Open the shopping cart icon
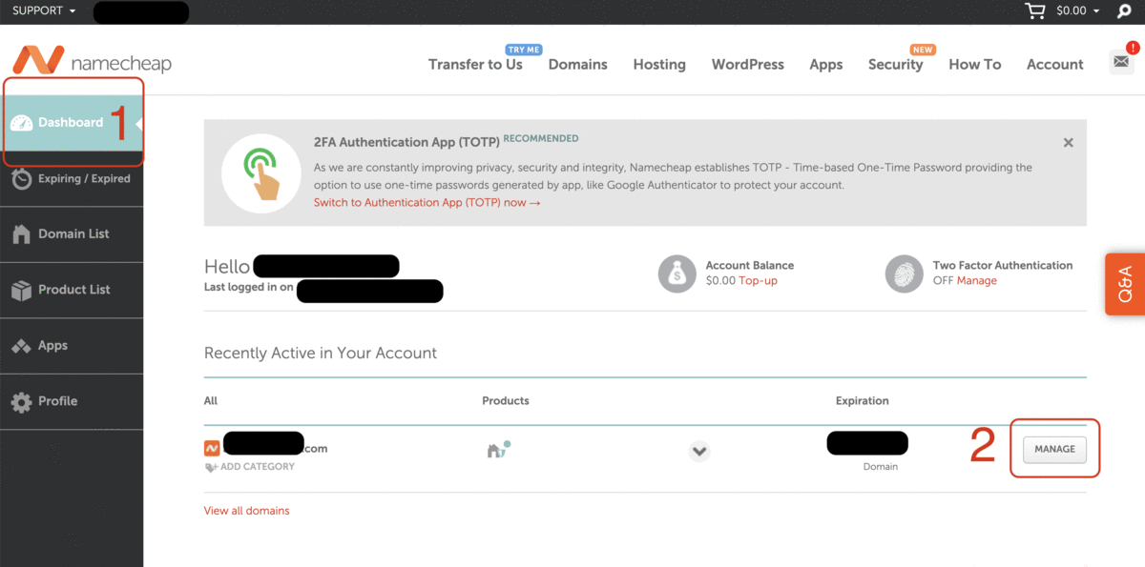 pos(1034,11)
